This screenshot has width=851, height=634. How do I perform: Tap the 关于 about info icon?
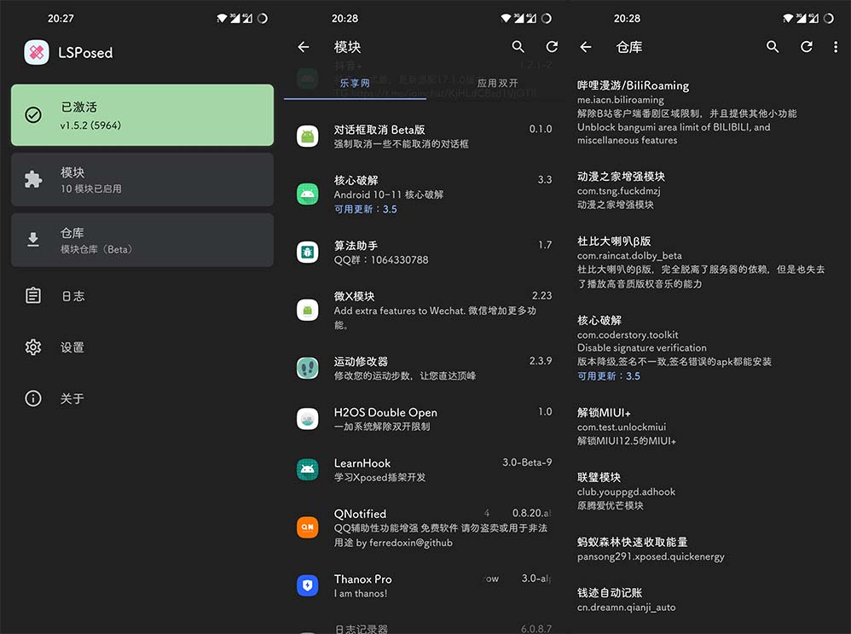[33, 398]
